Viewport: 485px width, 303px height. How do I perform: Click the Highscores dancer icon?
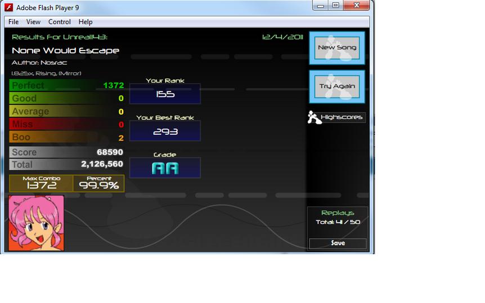314,117
